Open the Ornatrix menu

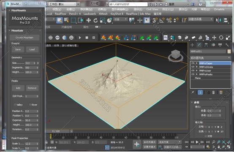point(219,9)
